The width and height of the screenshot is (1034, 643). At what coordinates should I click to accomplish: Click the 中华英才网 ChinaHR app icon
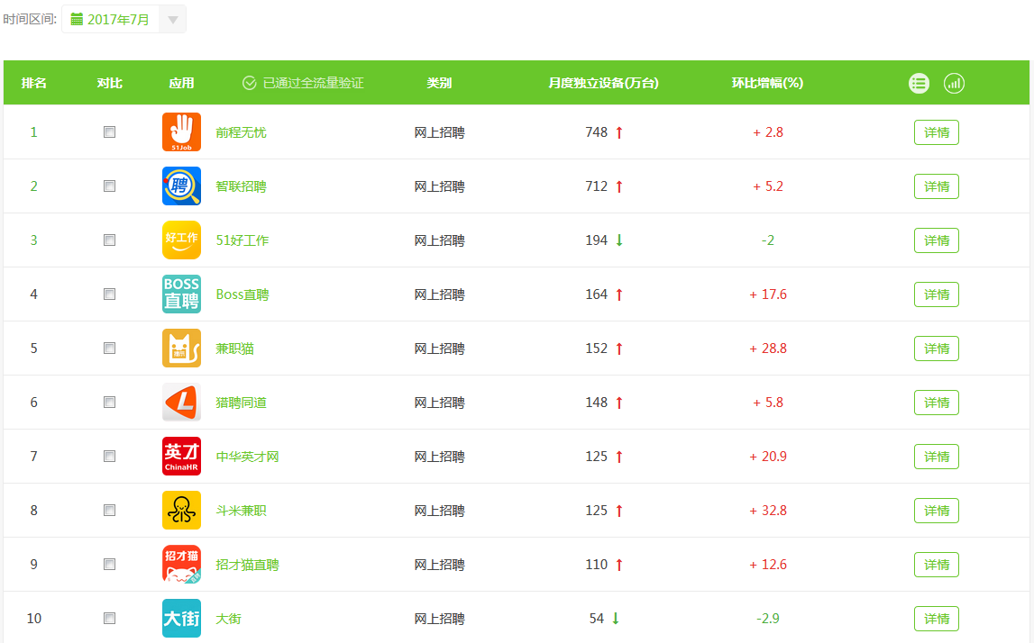(x=181, y=456)
